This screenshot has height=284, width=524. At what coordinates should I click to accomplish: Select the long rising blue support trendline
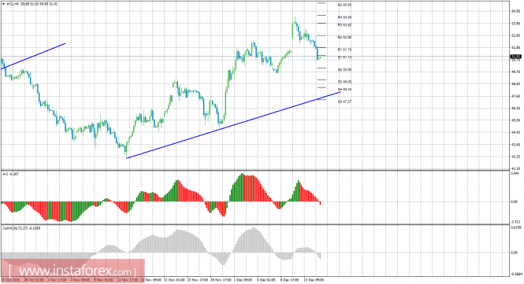[233, 125]
